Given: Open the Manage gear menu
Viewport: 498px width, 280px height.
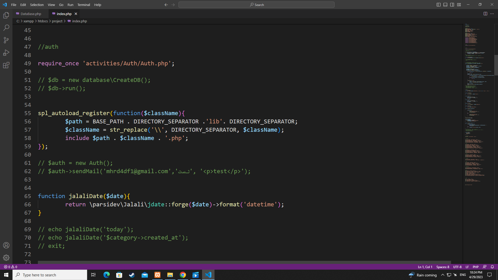Looking at the screenshot, I should (x=6, y=258).
